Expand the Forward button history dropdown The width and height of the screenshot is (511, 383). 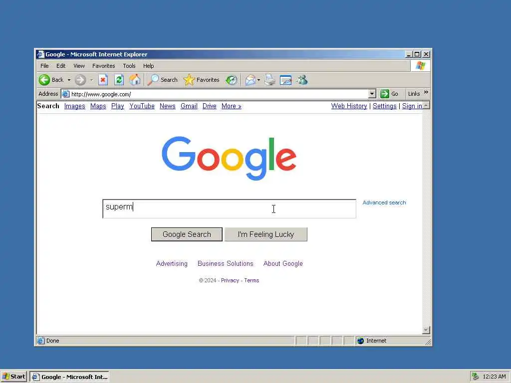[x=92, y=80]
